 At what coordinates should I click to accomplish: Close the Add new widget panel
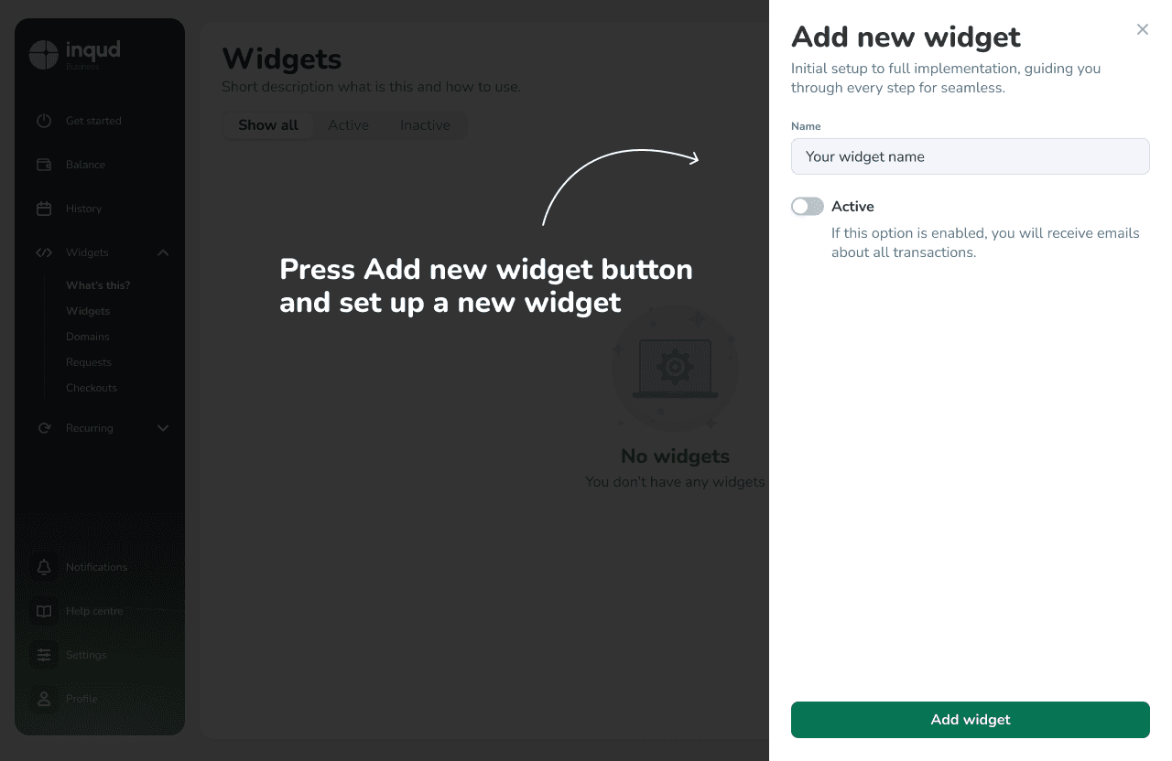click(x=1143, y=29)
